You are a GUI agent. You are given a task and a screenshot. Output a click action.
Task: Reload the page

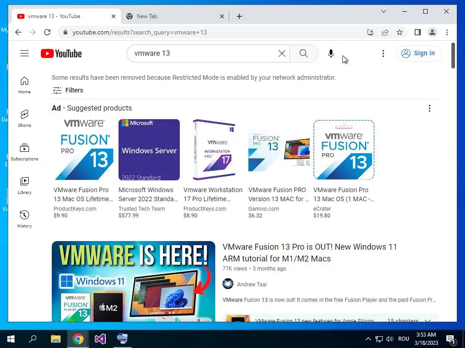click(x=47, y=32)
